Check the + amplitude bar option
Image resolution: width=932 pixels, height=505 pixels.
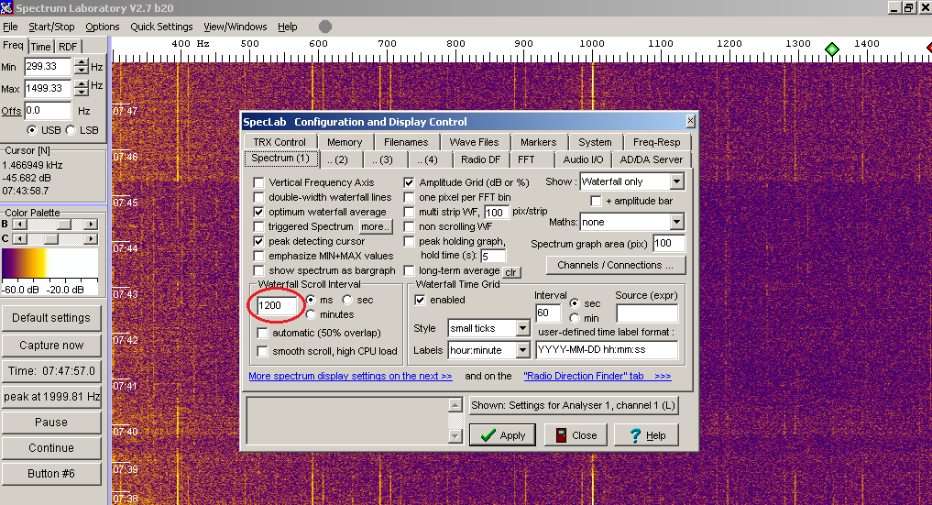coord(596,202)
